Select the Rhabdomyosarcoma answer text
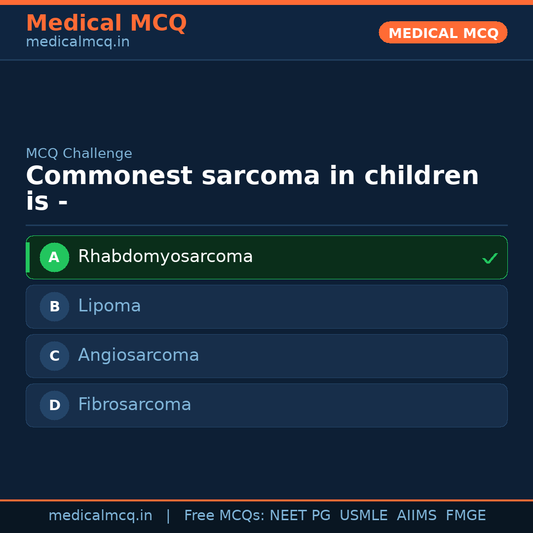533x533 pixels. (165, 257)
